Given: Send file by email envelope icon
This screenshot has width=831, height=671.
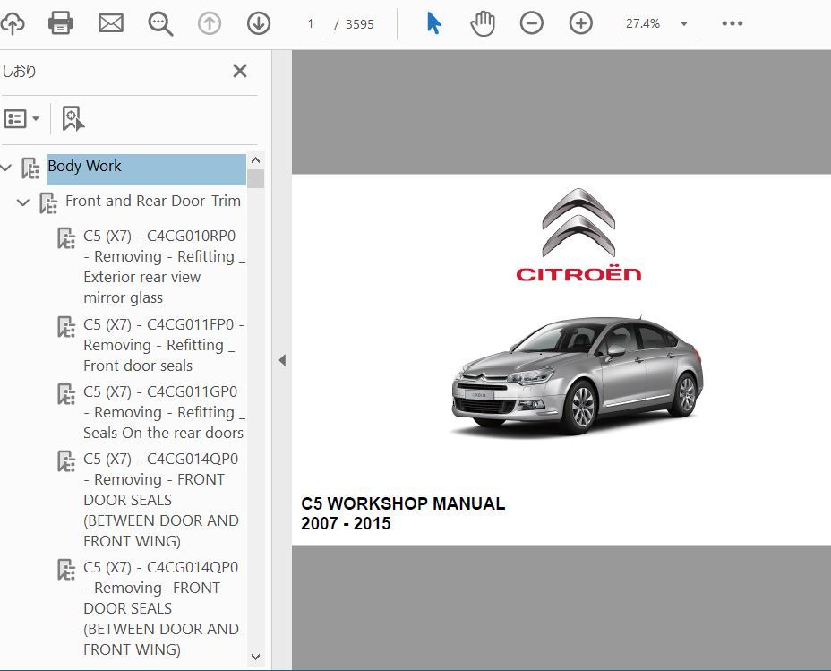Looking at the screenshot, I should pos(111,23).
